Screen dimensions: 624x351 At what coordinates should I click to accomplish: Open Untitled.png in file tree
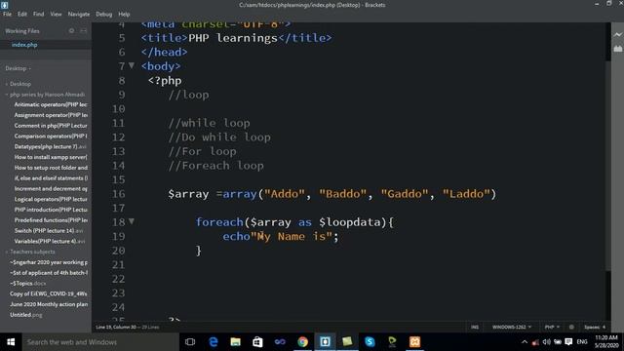26,315
